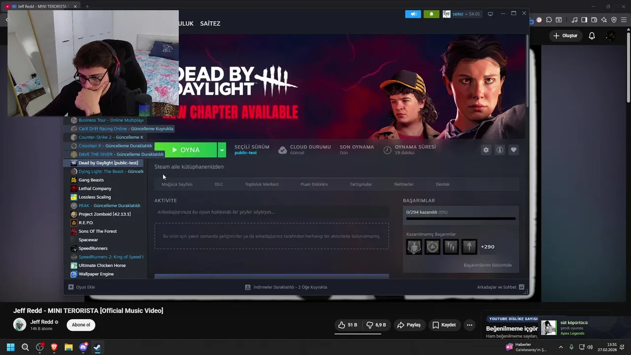Open the SAITEZ profile menu in Steam
Image resolution: width=631 pixels, height=355 pixels.
coord(210,24)
